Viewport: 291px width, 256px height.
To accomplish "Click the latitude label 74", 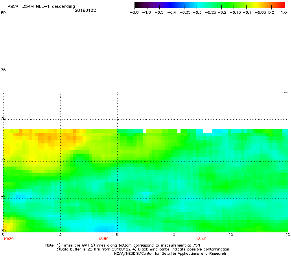I will 3,160.
